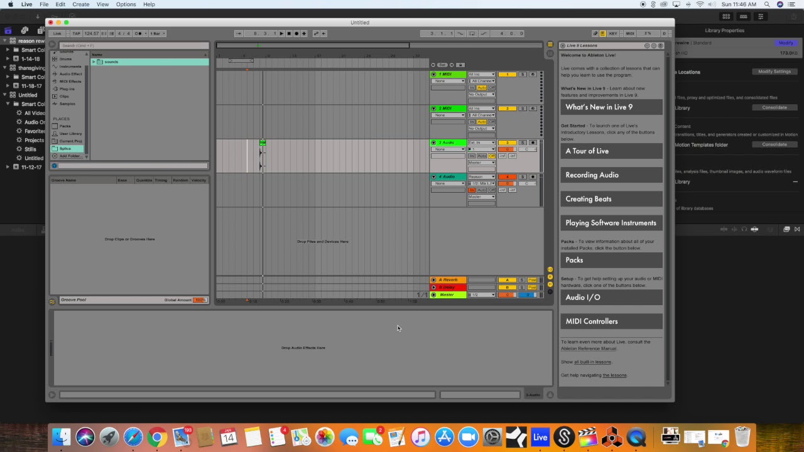Open Playing Software Instruments lesson
Viewport: 804px width, 452px height.
coord(611,223)
